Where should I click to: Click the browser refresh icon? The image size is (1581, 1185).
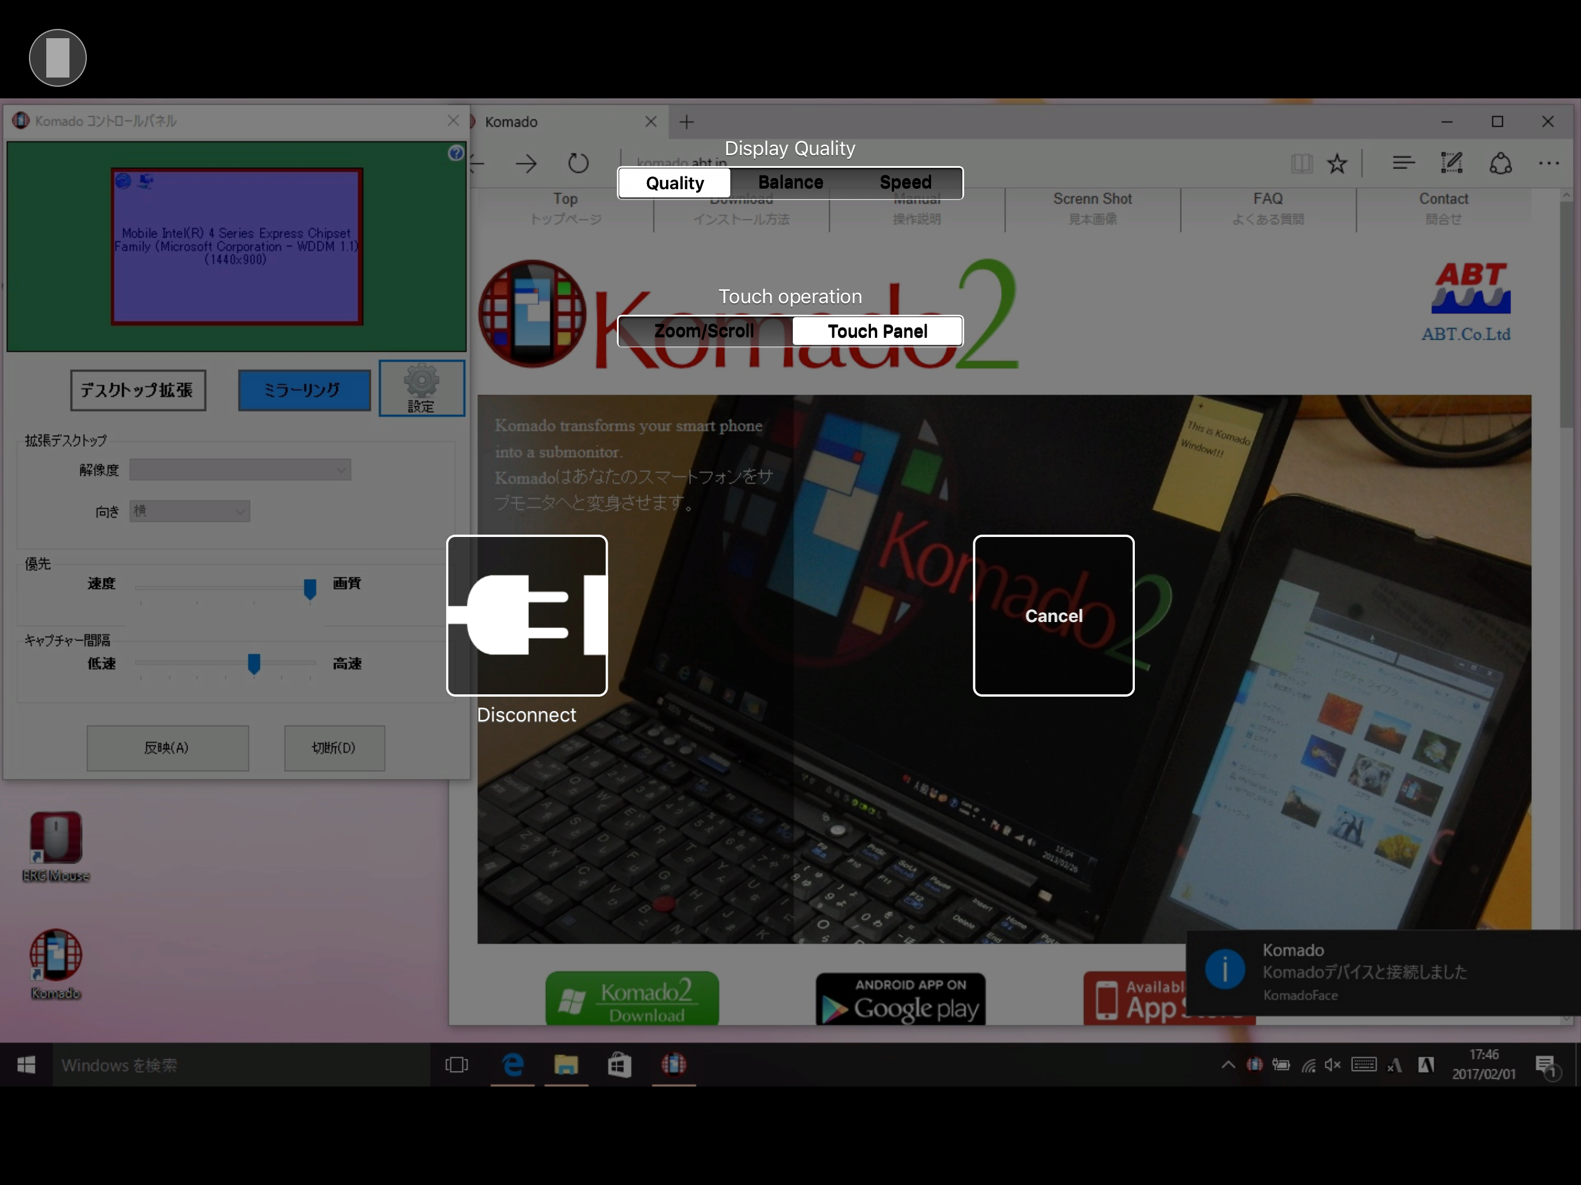(x=578, y=164)
